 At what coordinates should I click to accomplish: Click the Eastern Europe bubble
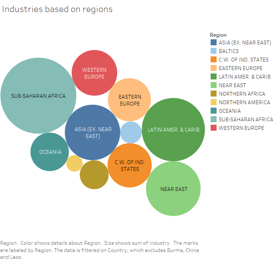coord(130,100)
